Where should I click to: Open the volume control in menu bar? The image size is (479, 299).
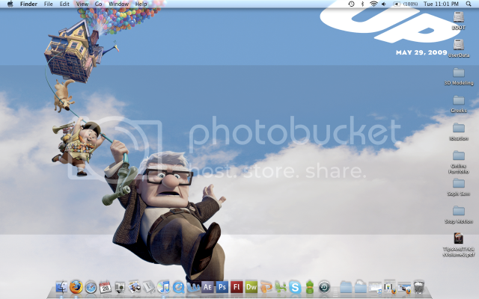click(384, 4)
